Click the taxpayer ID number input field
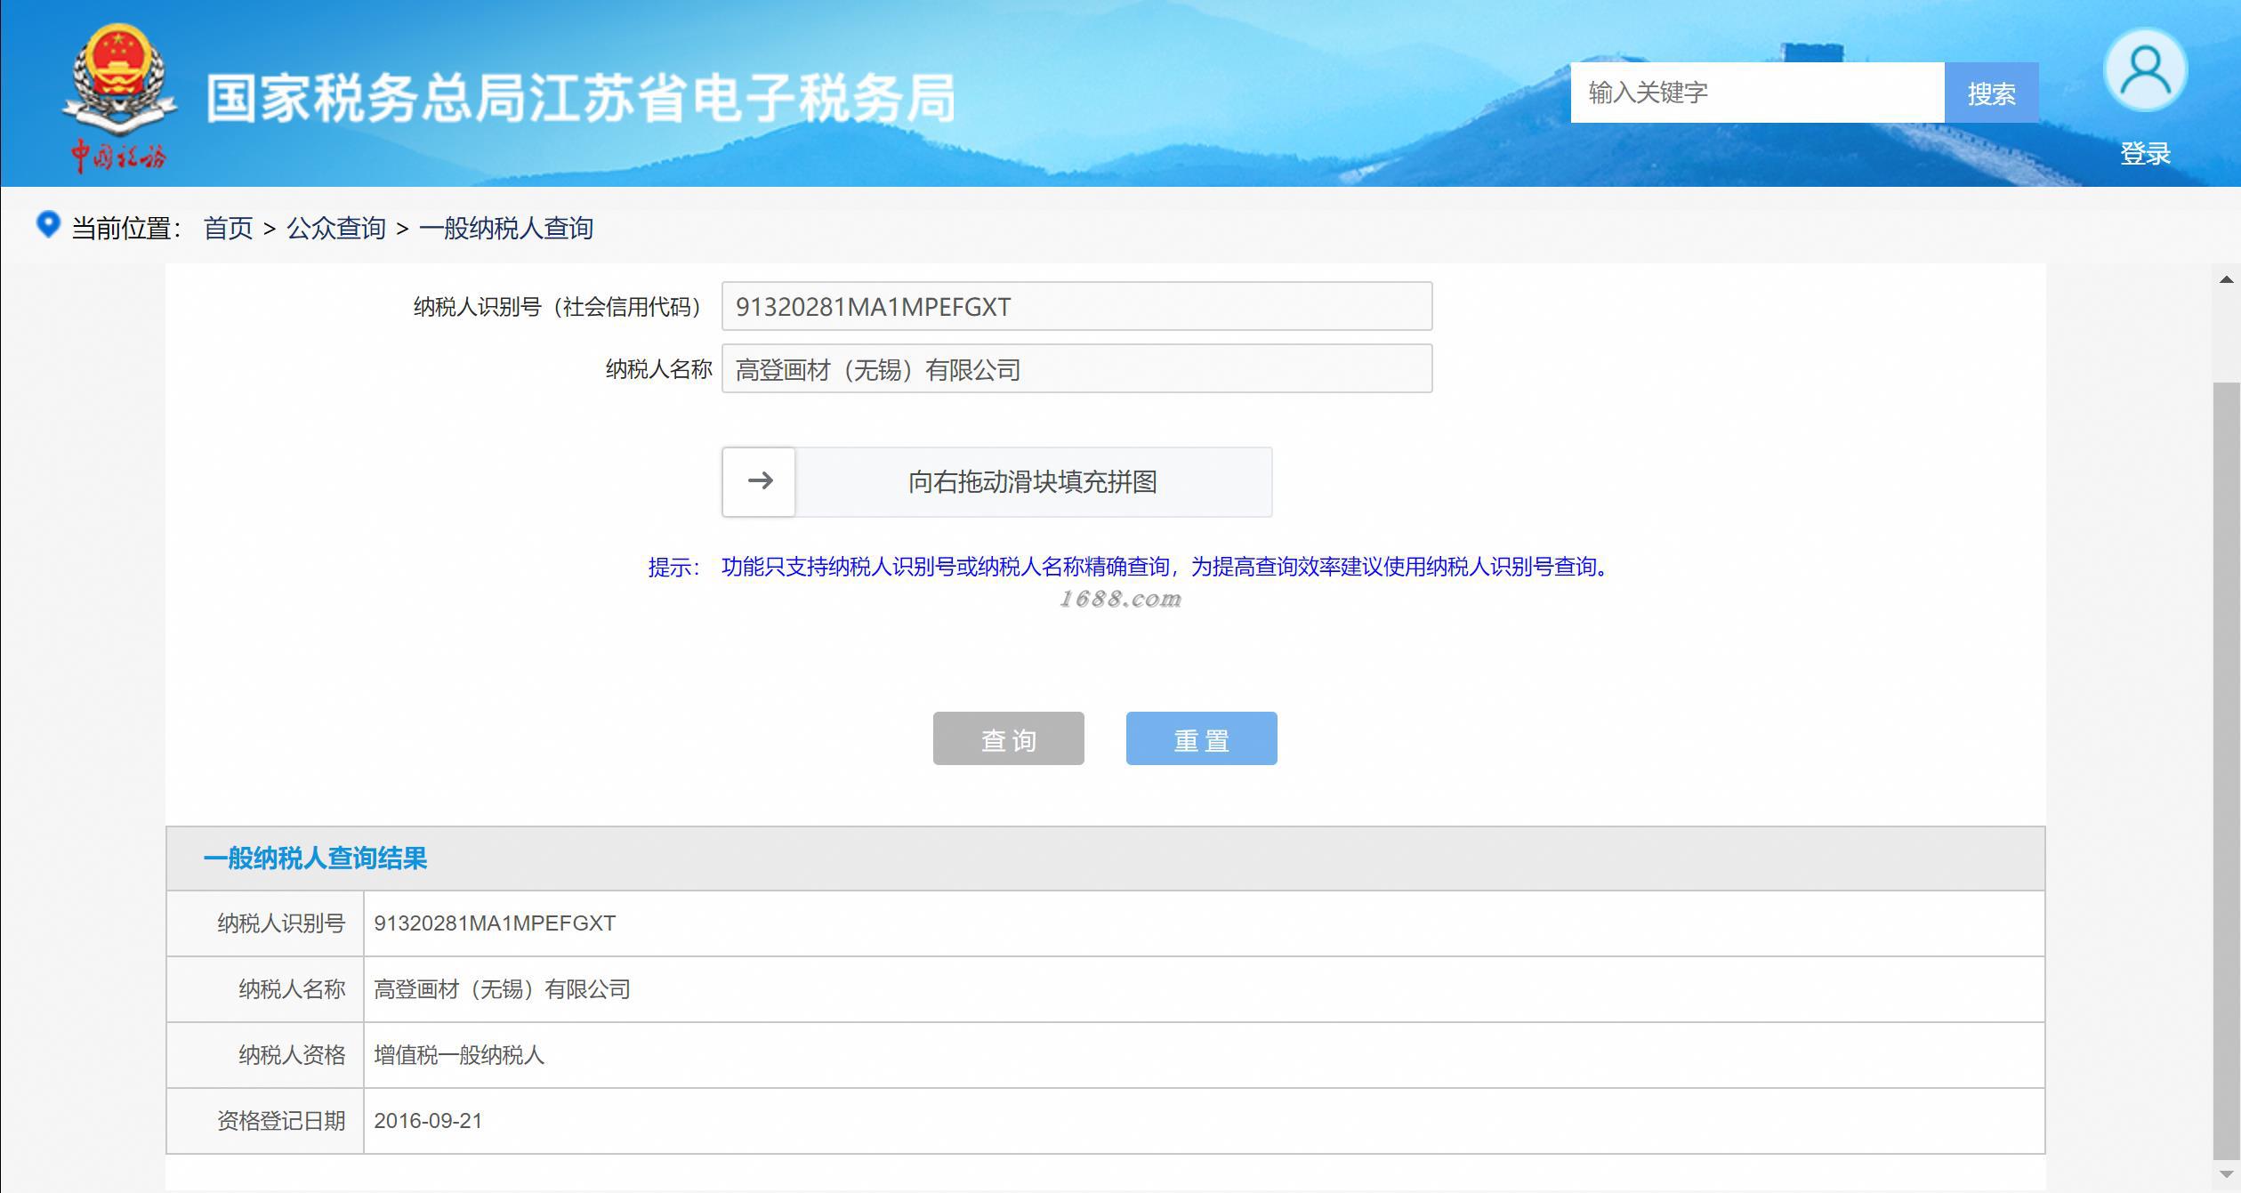2241x1193 pixels. (x=1076, y=307)
